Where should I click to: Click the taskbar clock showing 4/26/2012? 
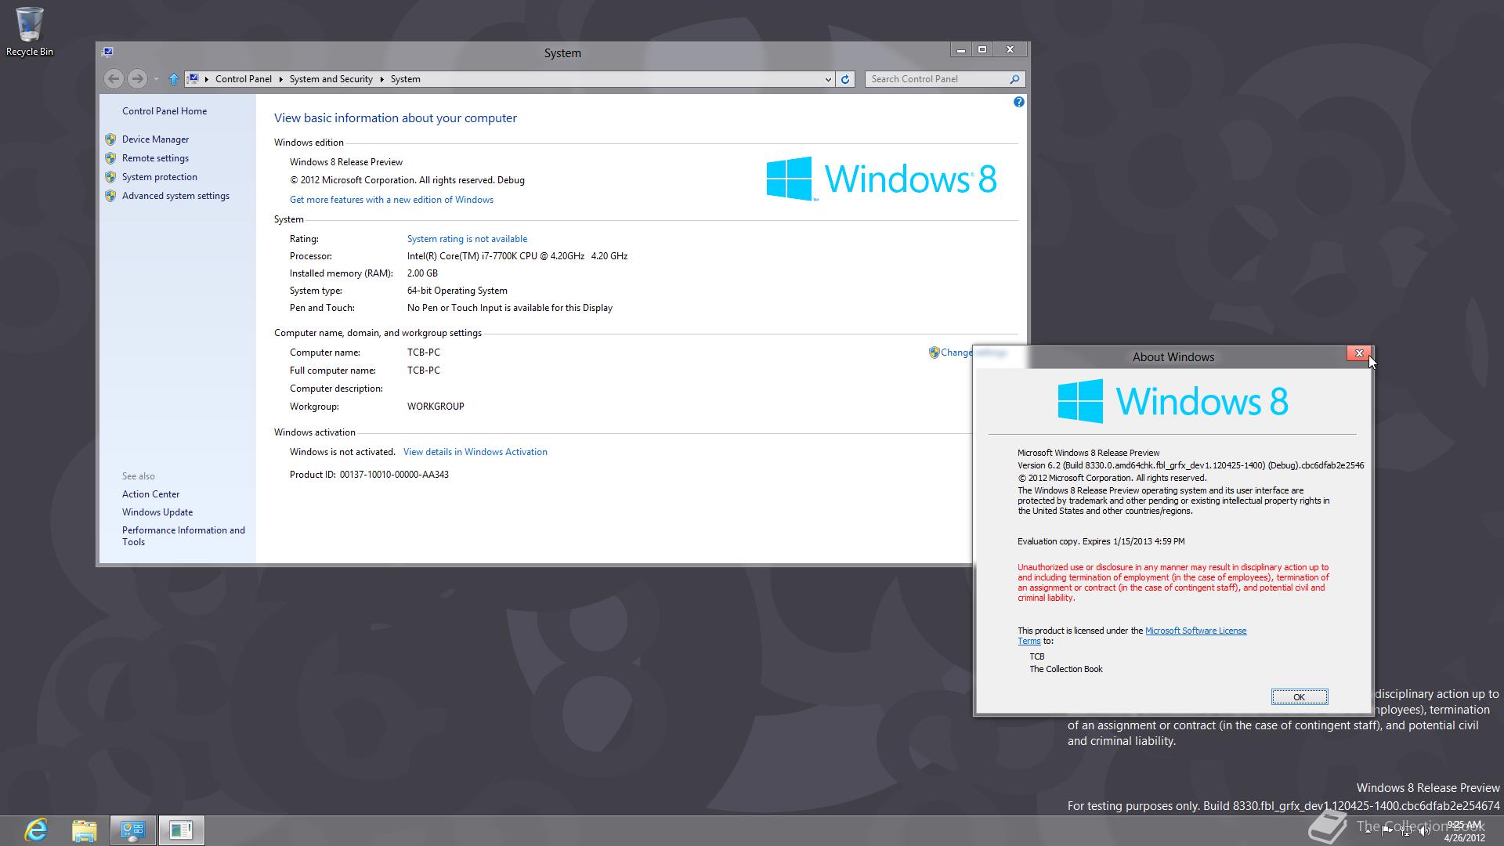1464,831
